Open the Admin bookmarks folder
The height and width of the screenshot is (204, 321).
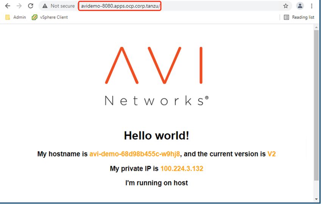point(16,17)
